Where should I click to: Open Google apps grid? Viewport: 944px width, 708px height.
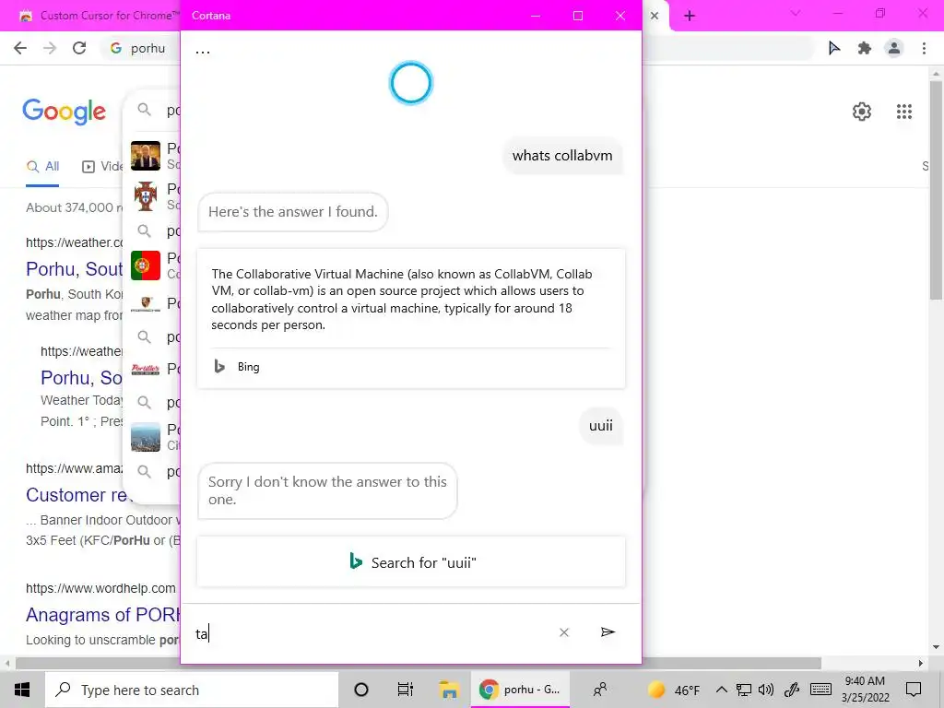point(904,112)
